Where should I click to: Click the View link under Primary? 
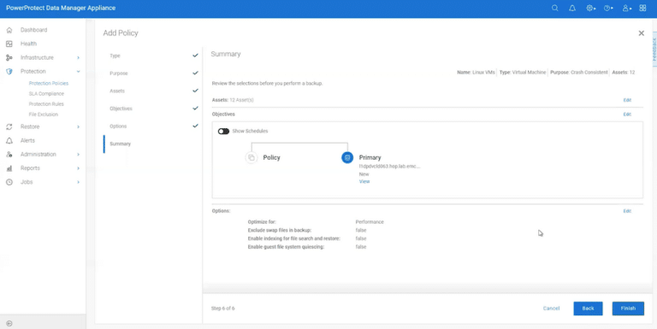(364, 182)
